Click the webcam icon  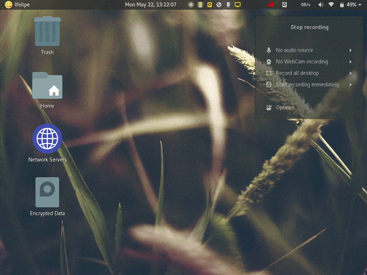coord(269,62)
